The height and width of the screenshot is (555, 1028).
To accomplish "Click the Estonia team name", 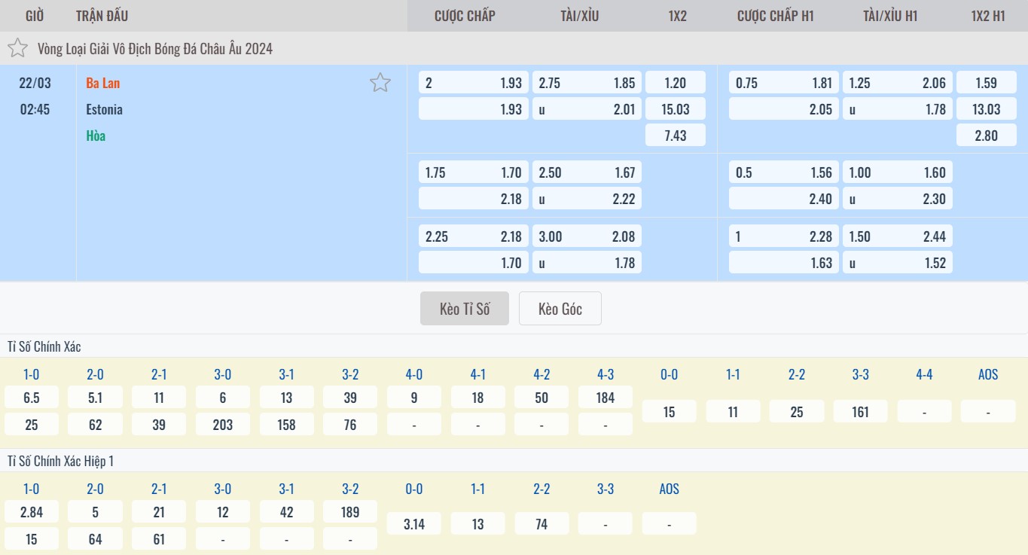I will (104, 109).
